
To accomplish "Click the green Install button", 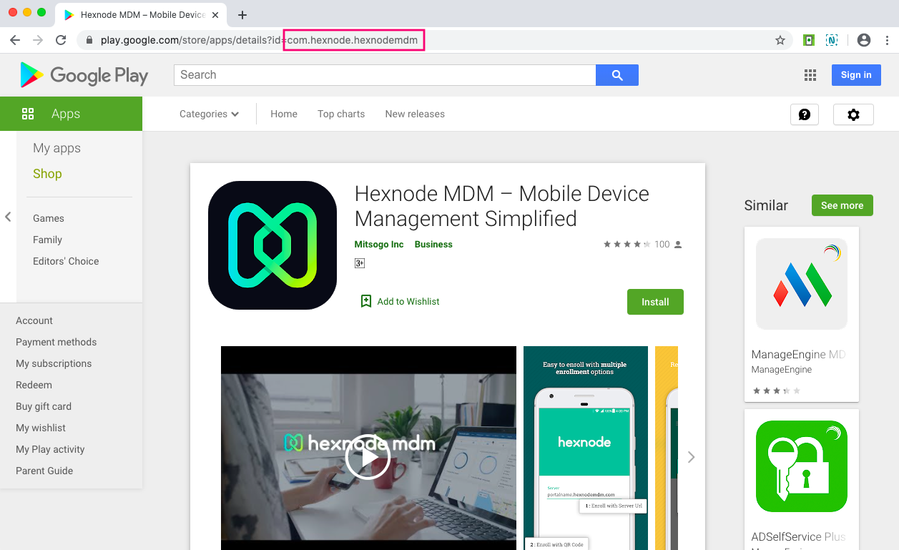I will pyautogui.click(x=655, y=302).
